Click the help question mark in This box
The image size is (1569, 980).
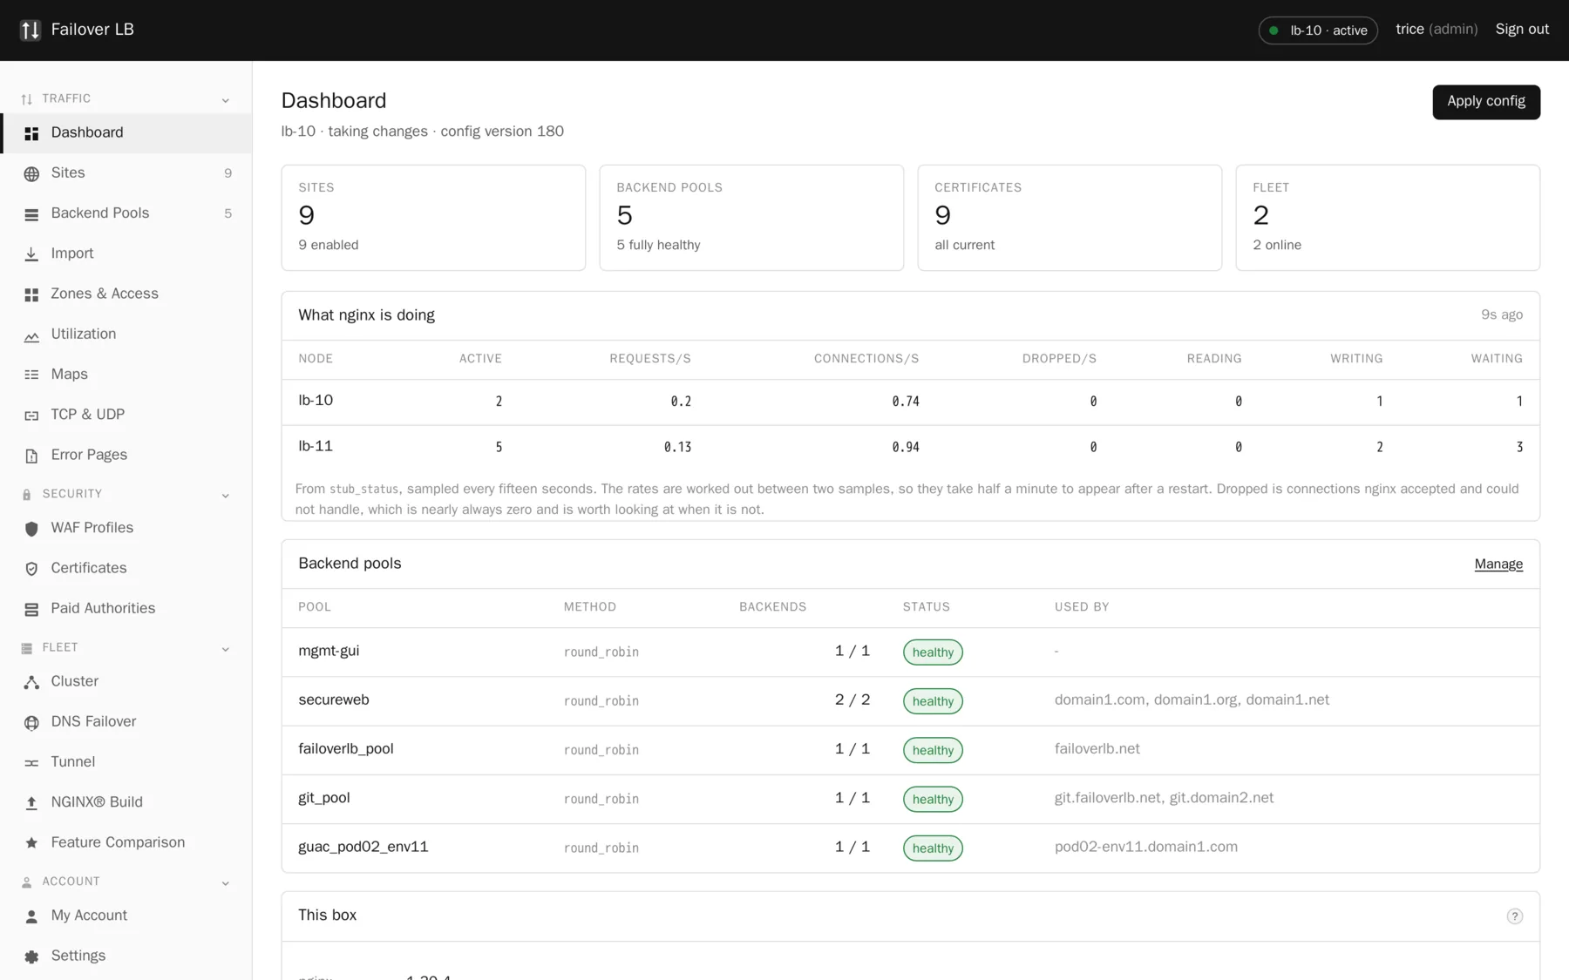tap(1514, 916)
